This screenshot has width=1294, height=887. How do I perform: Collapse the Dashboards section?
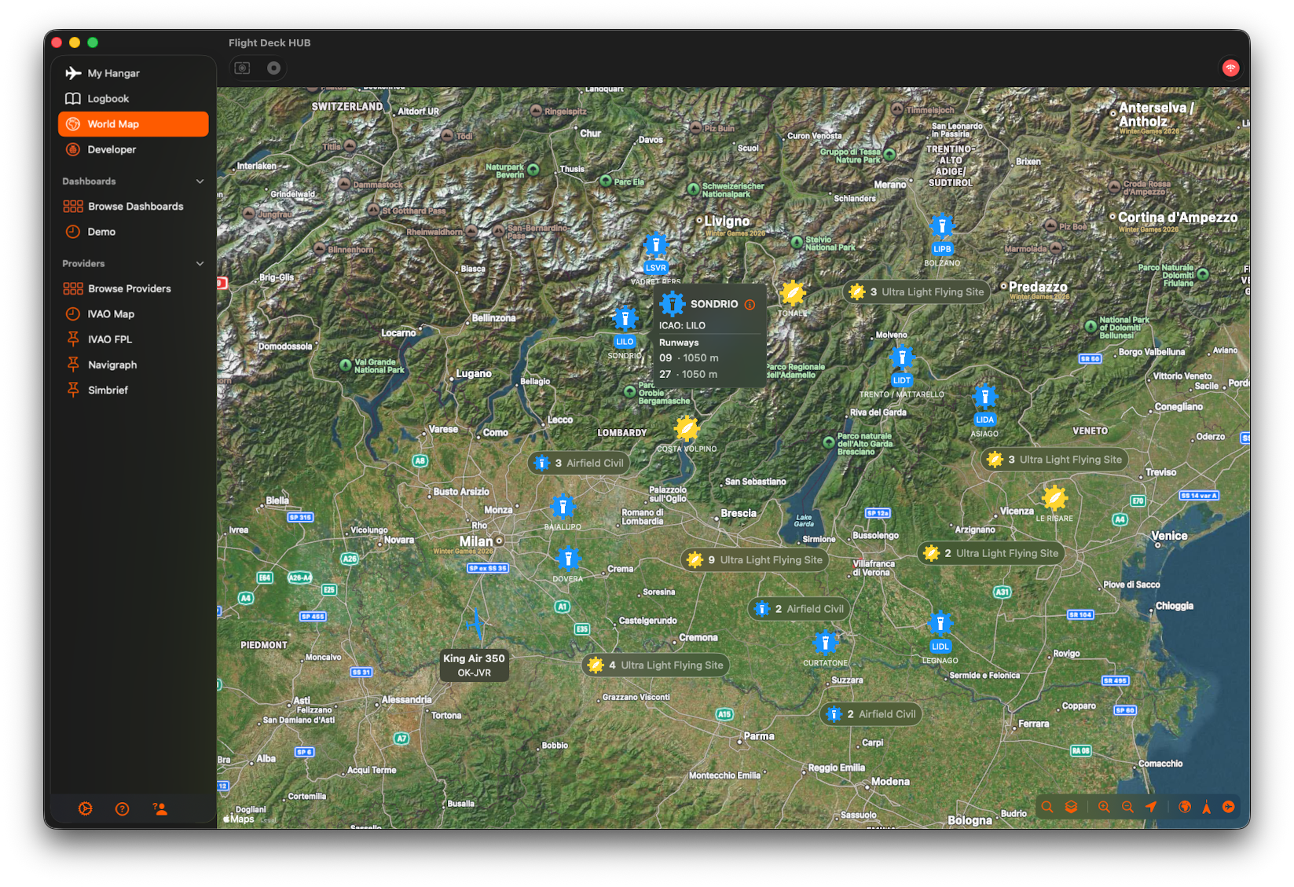tap(200, 181)
